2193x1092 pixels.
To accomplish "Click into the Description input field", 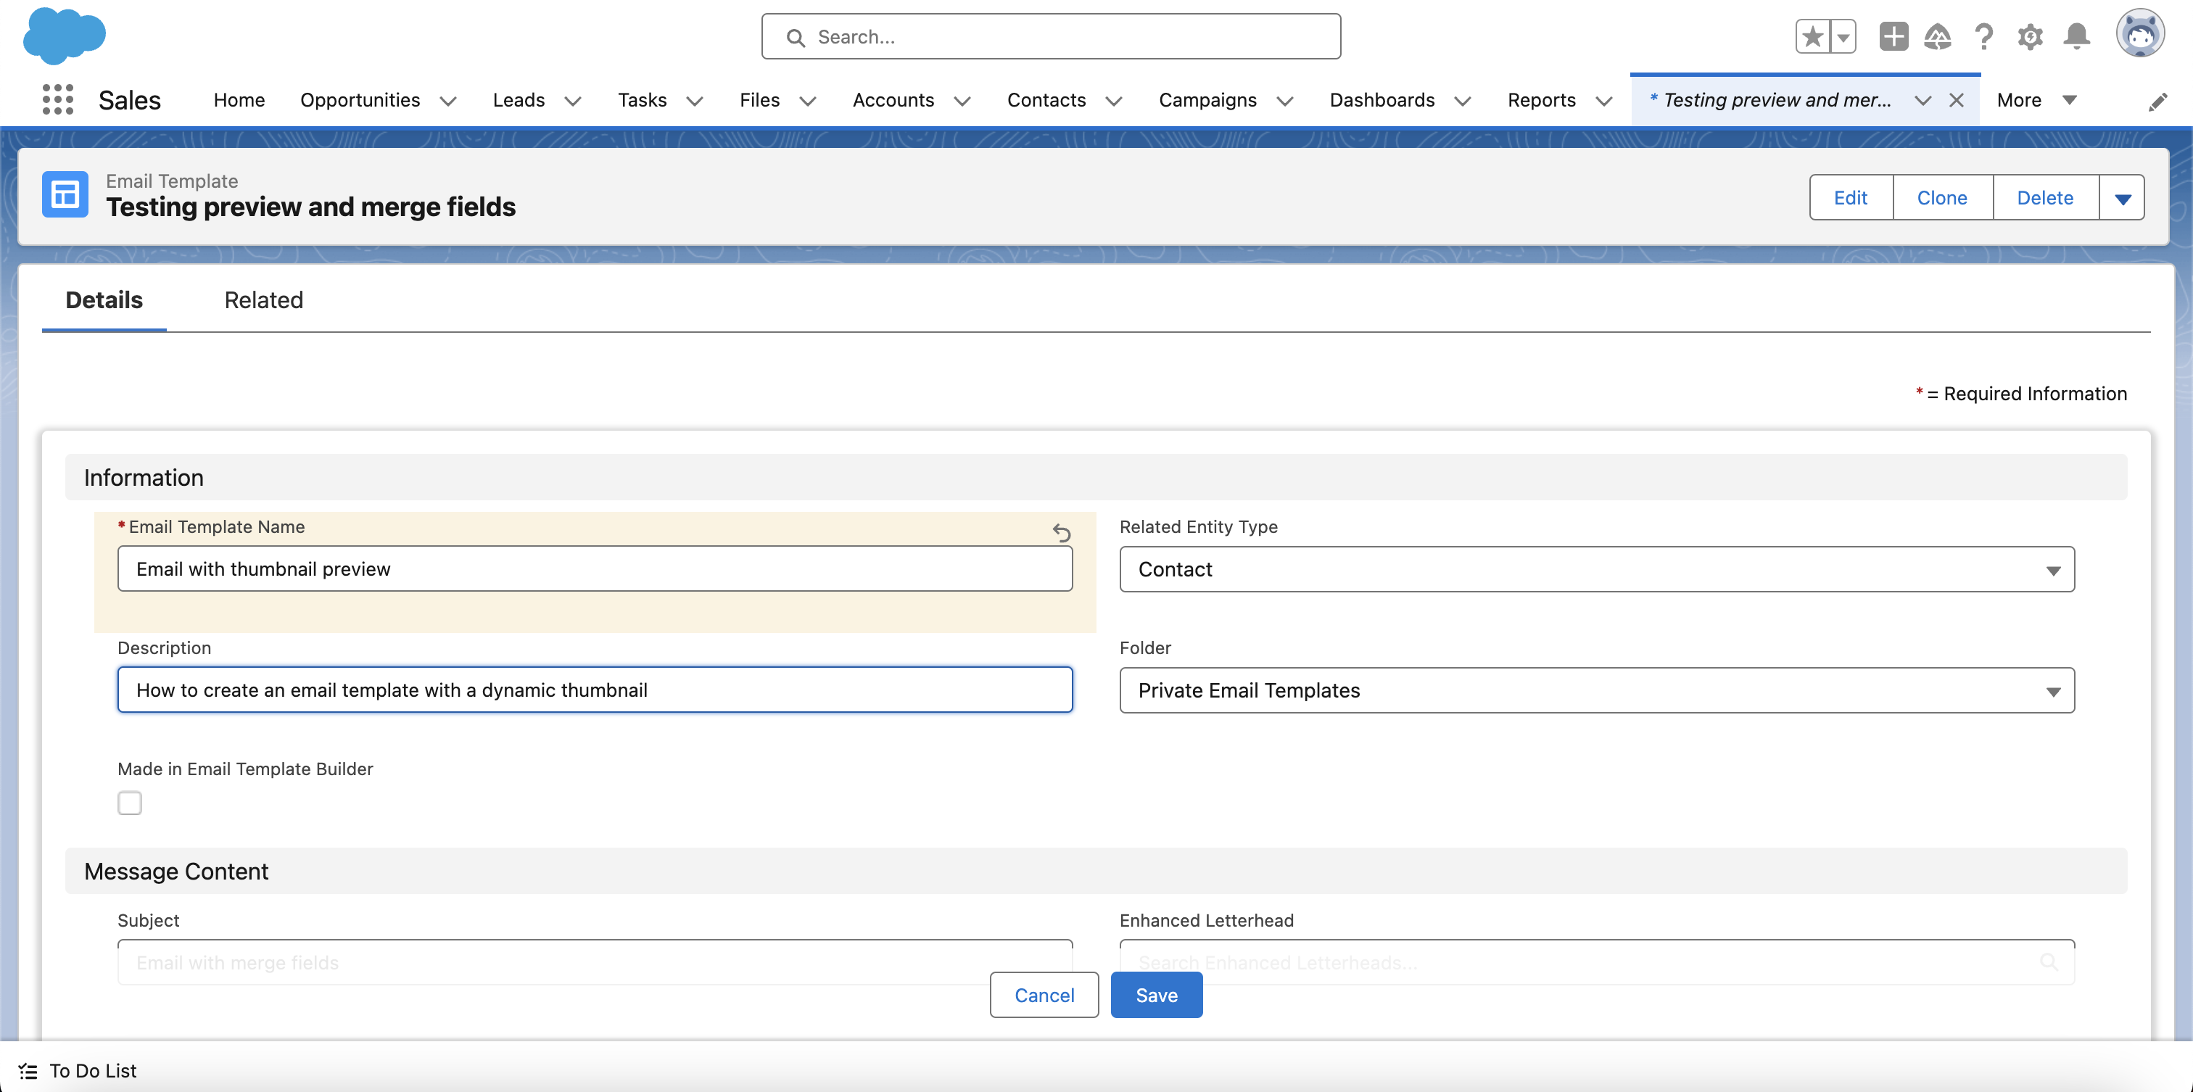I will click(594, 690).
